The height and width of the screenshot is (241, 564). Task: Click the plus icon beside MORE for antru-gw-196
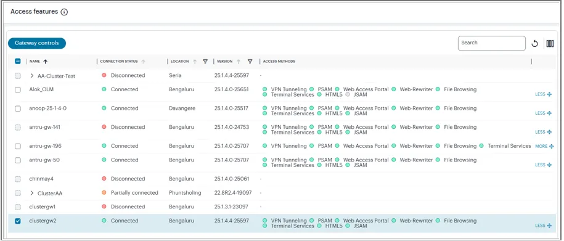tap(552, 147)
